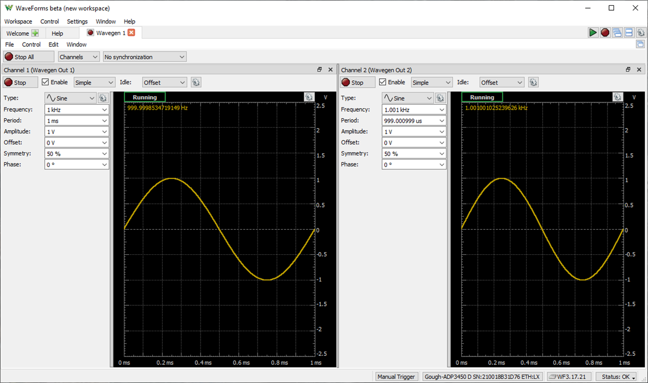The height and width of the screenshot is (383, 648).
Task: Stop Channel 1 output
Action: 20,82
